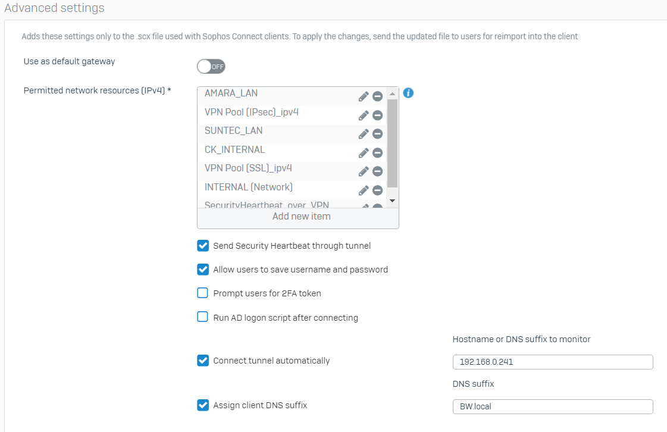
Task: Enable Prompt users for 2FA token
Action: tap(203, 293)
